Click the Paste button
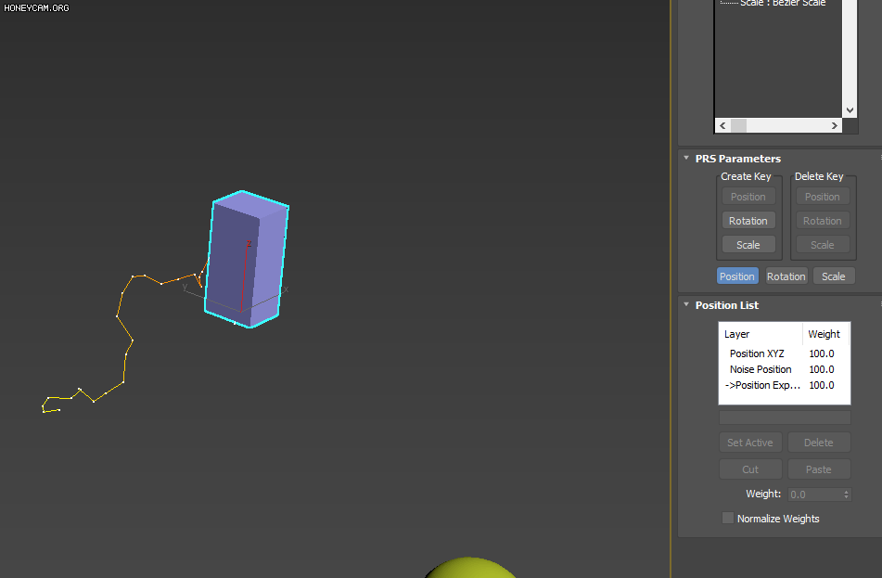Viewport: 882px width, 578px height. click(x=819, y=469)
